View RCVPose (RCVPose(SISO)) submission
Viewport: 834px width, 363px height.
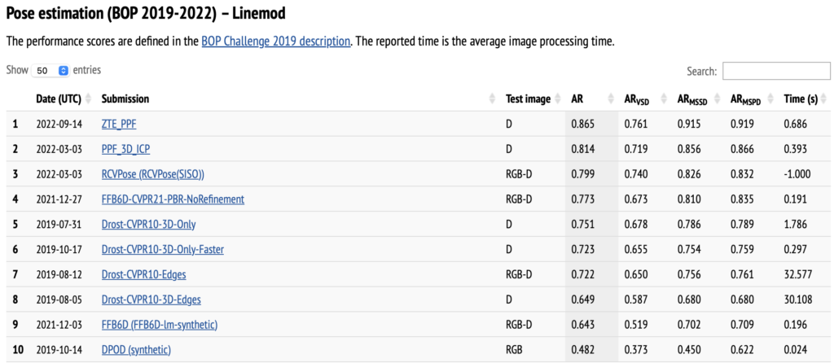click(x=152, y=174)
